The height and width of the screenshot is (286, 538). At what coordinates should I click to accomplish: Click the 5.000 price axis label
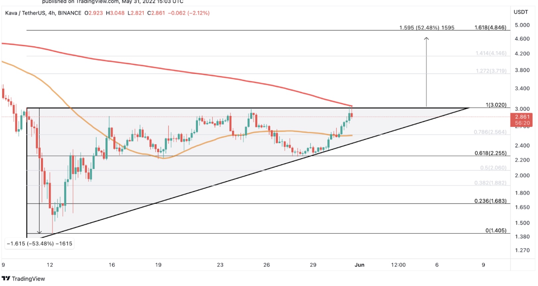[522, 25]
